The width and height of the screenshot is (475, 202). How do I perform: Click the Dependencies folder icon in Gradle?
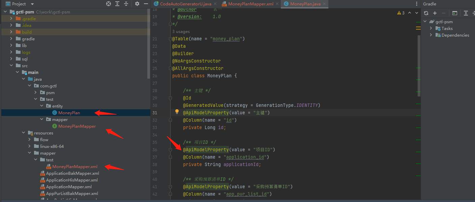[x=438, y=35]
